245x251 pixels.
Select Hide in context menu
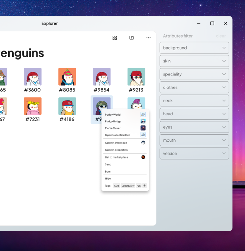click(125, 178)
